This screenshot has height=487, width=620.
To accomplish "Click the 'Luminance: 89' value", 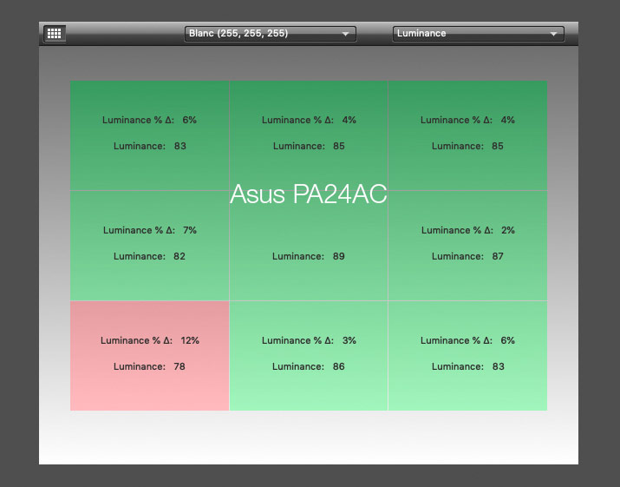I will point(309,256).
